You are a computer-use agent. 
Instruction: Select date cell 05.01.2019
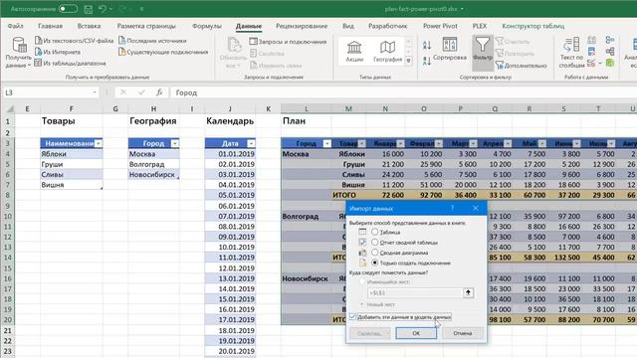(230, 195)
